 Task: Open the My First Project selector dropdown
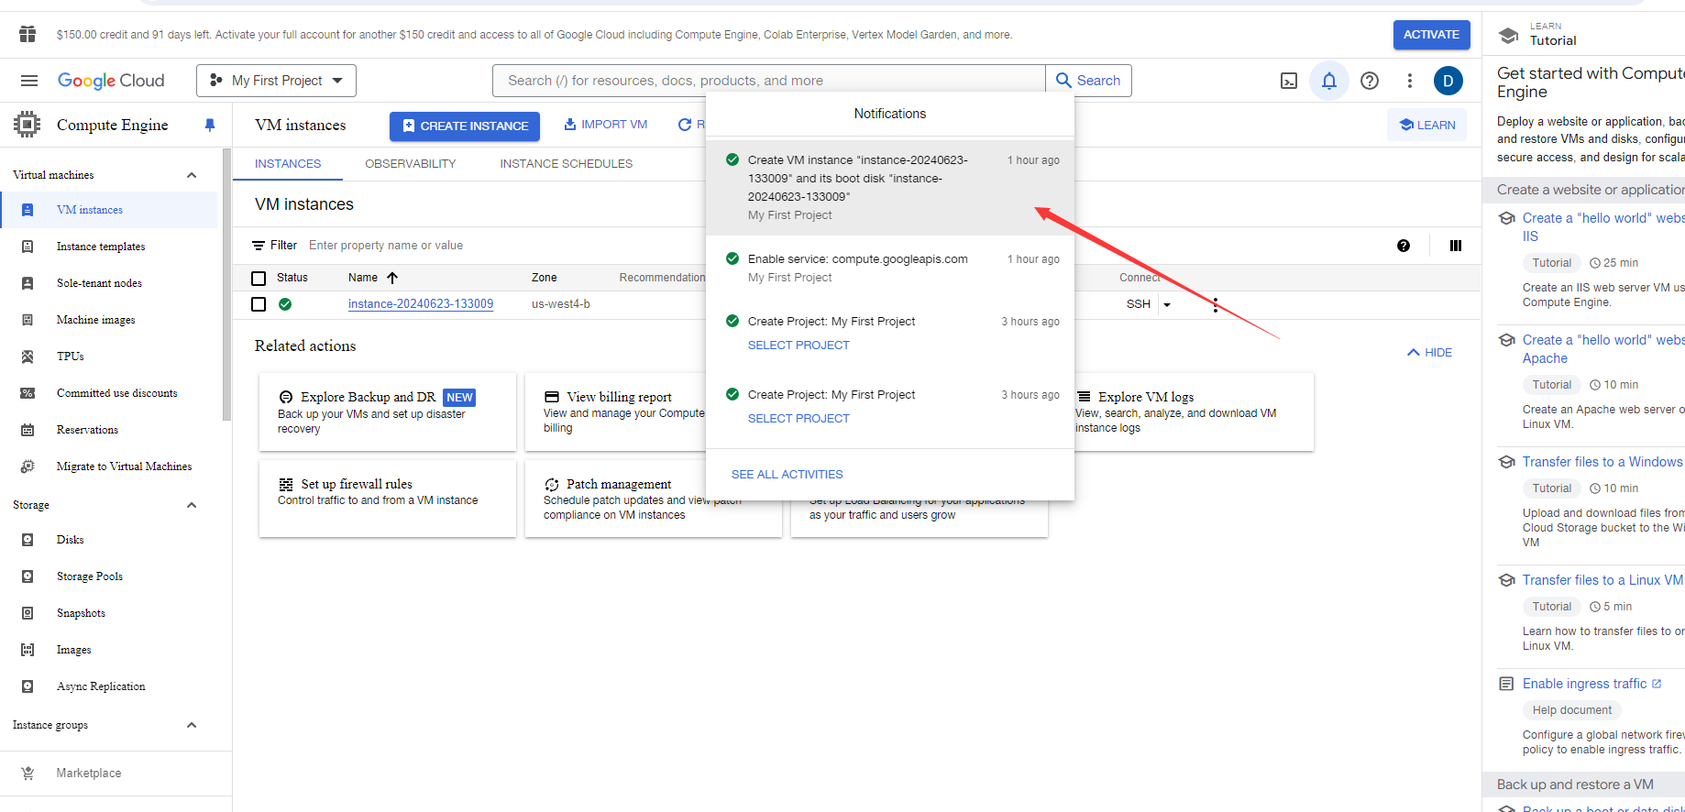(x=276, y=81)
